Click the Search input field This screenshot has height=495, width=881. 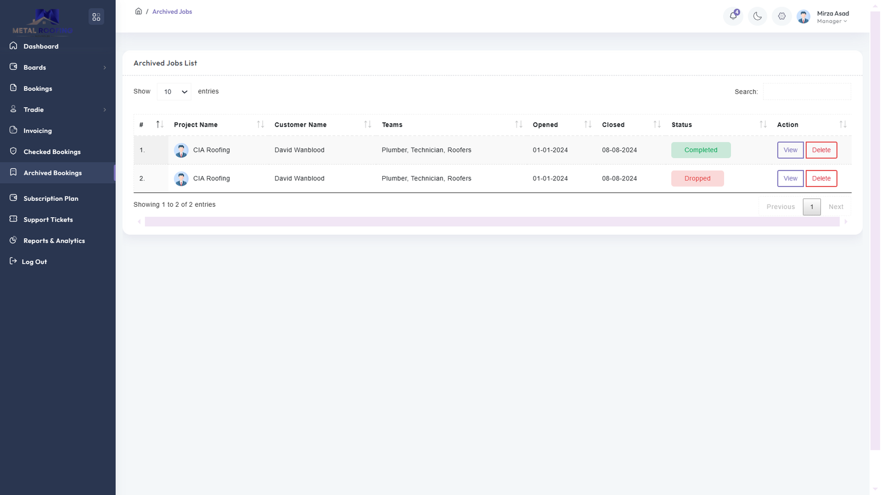(807, 92)
